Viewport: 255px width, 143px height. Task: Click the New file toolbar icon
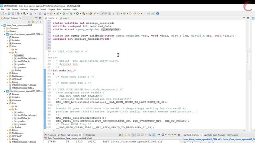[x=3, y=14]
